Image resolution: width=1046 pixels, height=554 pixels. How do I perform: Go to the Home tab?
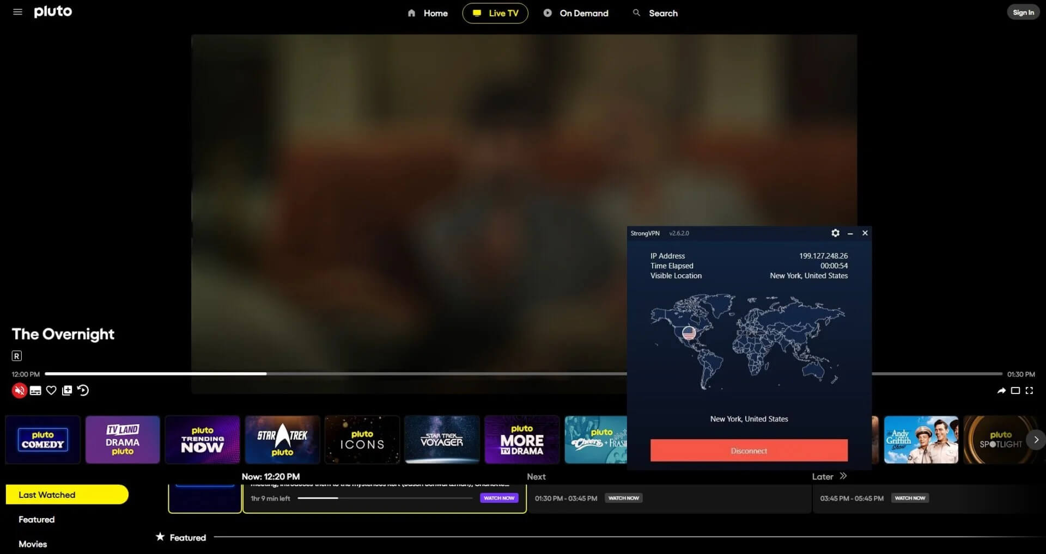point(428,13)
